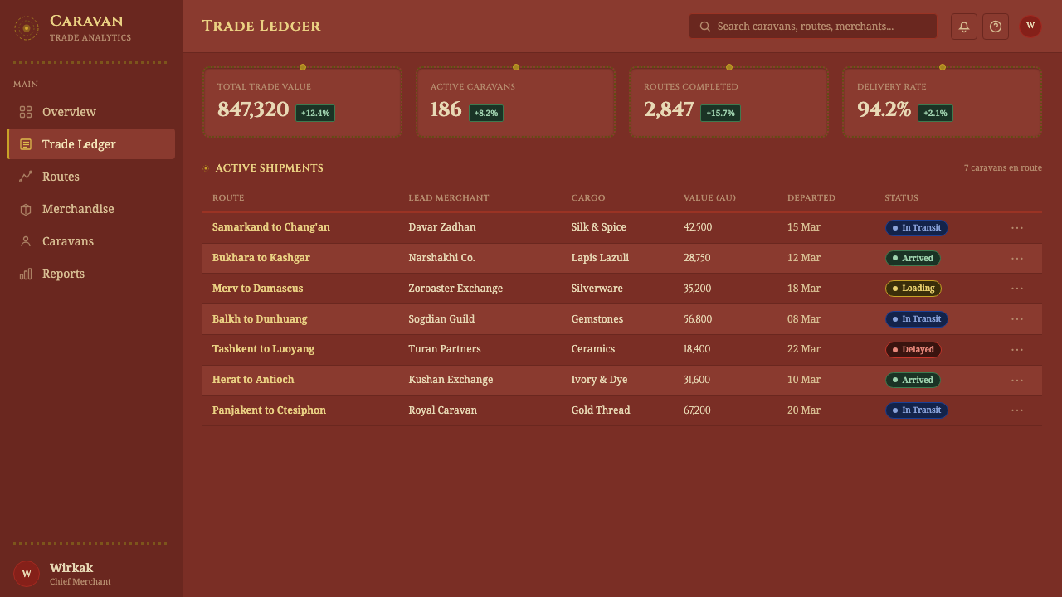Image resolution: width=1062 pixels, height=597 pixels.
Task: Expand actions for Panjakent to Ctesiphon shipment
Action: 1017,410
